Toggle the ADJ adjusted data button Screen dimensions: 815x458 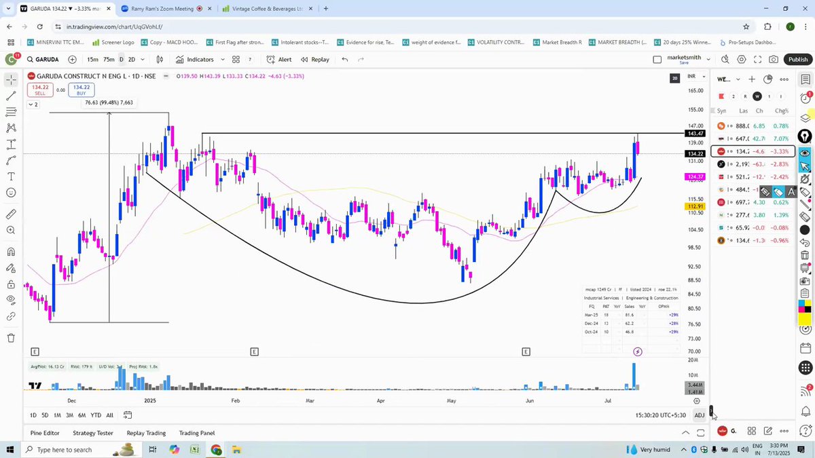coord(699,415)
